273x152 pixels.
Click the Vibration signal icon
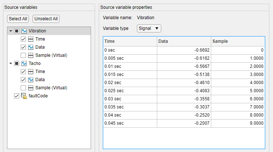[x=24, y=31]
